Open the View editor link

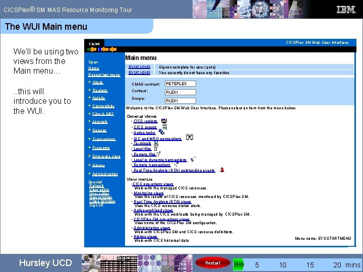tap(99, 189)
